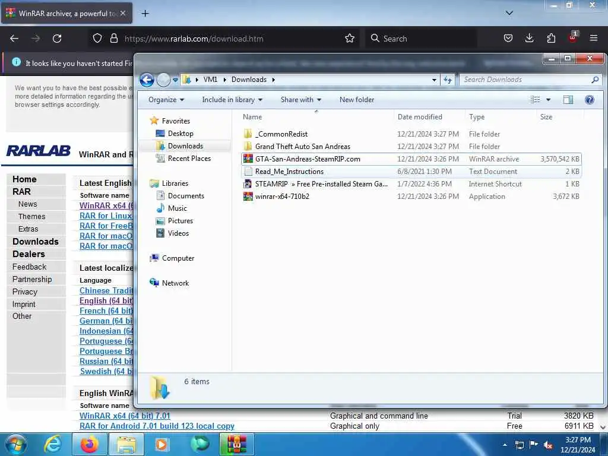Toggle the preview pane icon
The height and width of the screenshot is (456, 608).
(x=568, y=100)
